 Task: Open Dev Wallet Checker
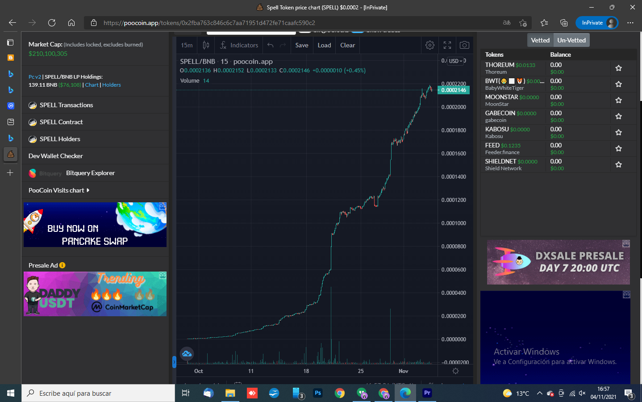click(x=56, y=156)
